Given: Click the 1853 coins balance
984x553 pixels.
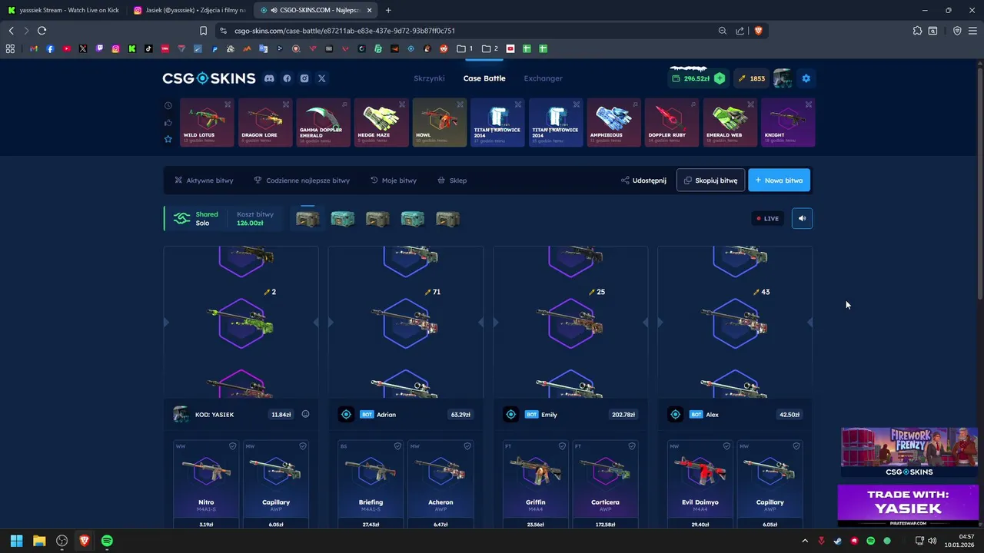Looking at the screenshot, I should tap(751, 78).
